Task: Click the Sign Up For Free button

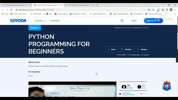Action: click(153, 21)
